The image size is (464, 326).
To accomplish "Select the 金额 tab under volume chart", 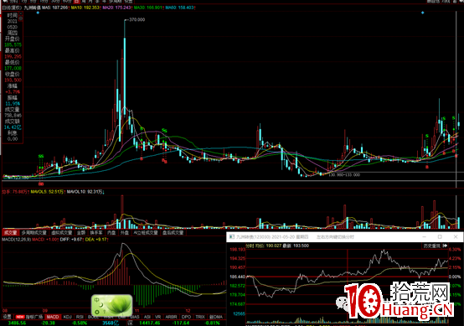I will (x=81, y=233).
